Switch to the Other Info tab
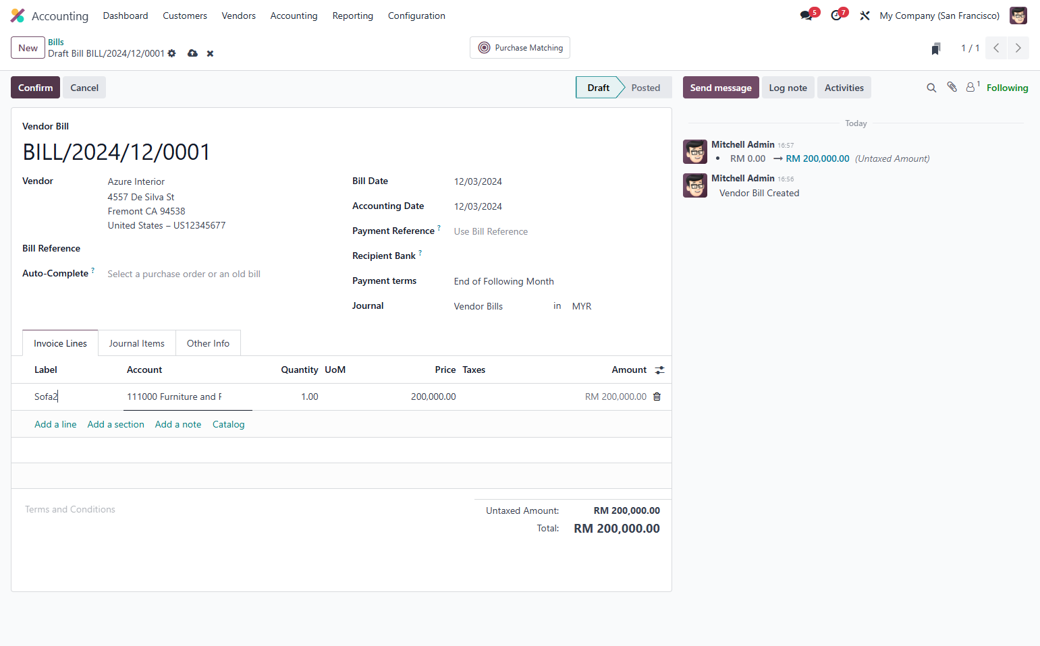Image resolution: width=1040 pixels, height=646 pixels. 208,343
